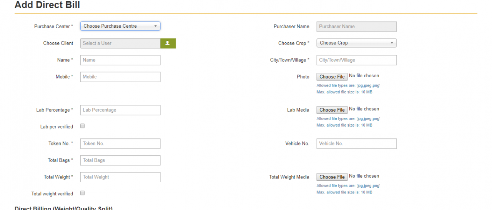Click Choose File for Total Weight Media
Viewport: 492px width, 210px height.
(x=332, y=177)
